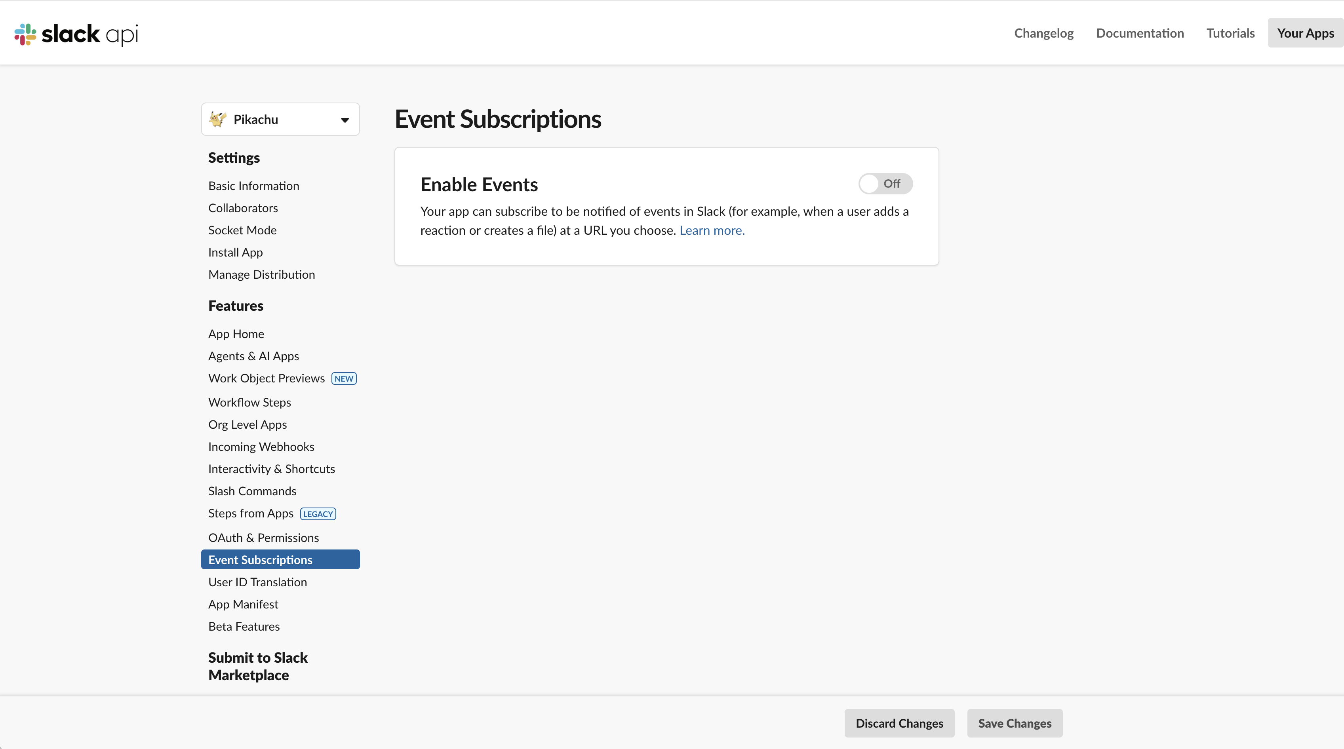Image resolution: width=1344 pixels, height=749 pixels.
Task: Click the Event Subscriptions page title
Action: pyautogui.click(x=498, y=119)
